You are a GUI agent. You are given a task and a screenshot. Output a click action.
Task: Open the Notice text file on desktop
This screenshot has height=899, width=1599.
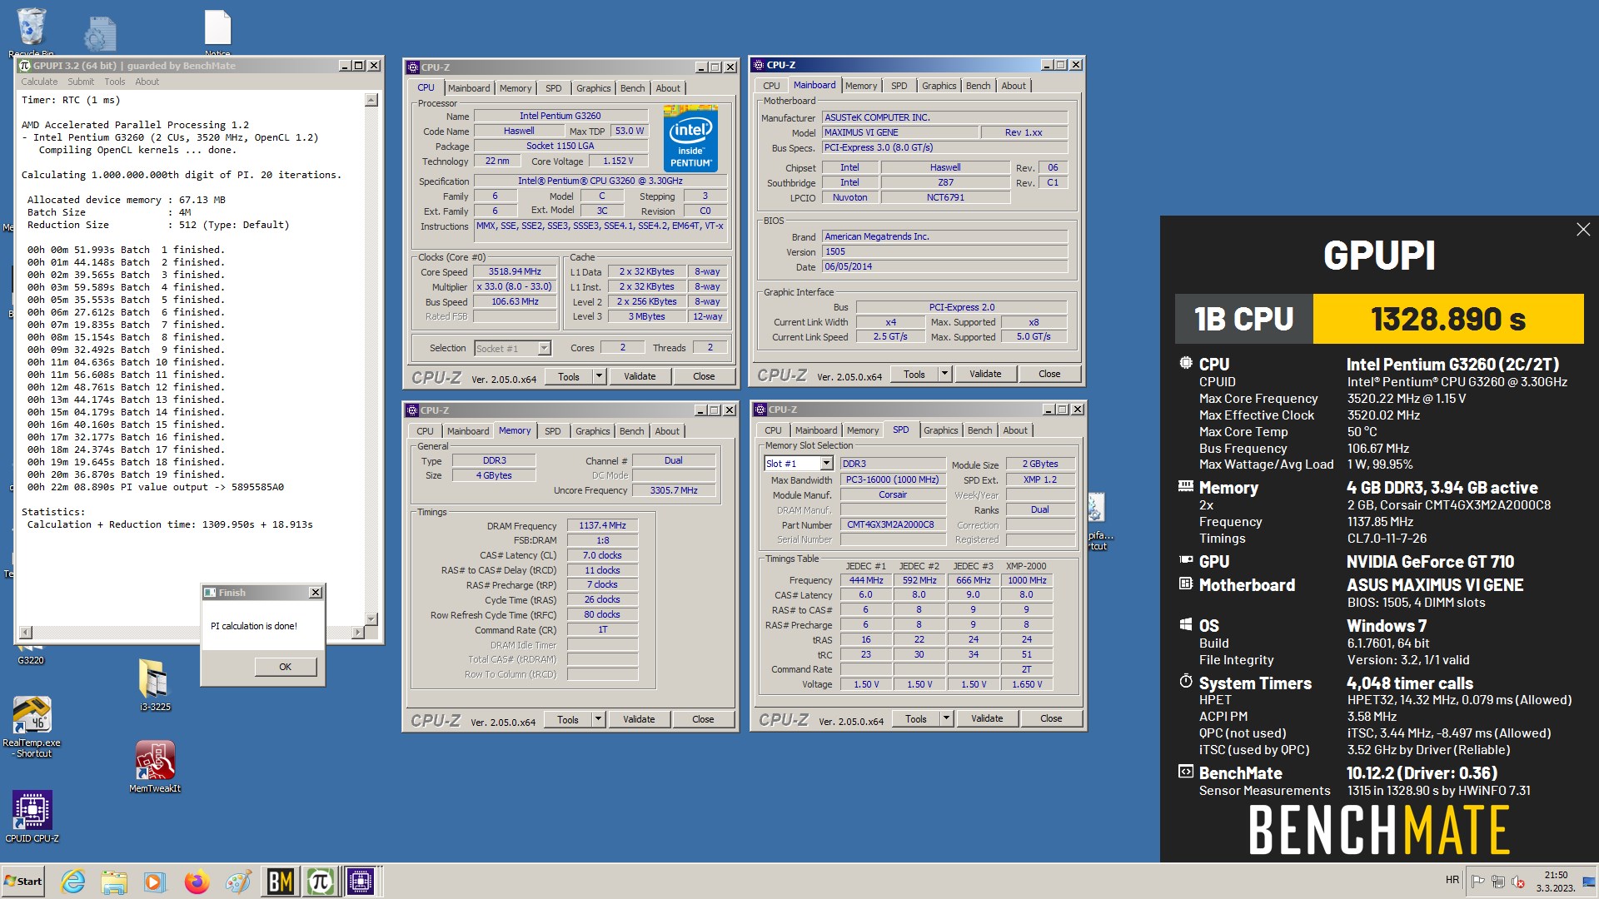[x=217, y=32]
